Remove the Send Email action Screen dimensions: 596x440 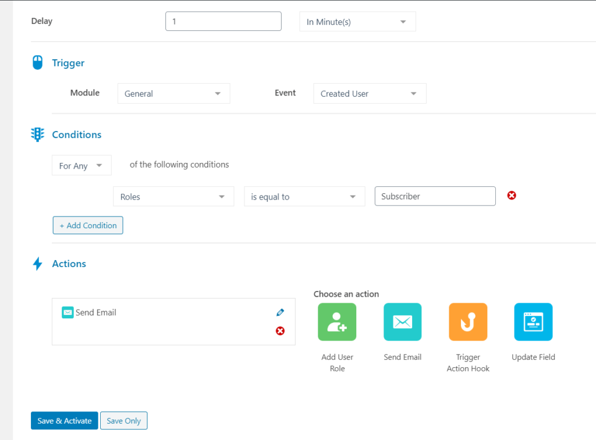click(x=280, y=331)
